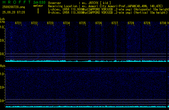Click the Receiving Location Aomori text
This screenshot has width=169, height=110.
(x=107, y=6)
